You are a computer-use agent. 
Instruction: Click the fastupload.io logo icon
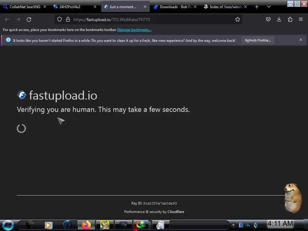(22, 95)
